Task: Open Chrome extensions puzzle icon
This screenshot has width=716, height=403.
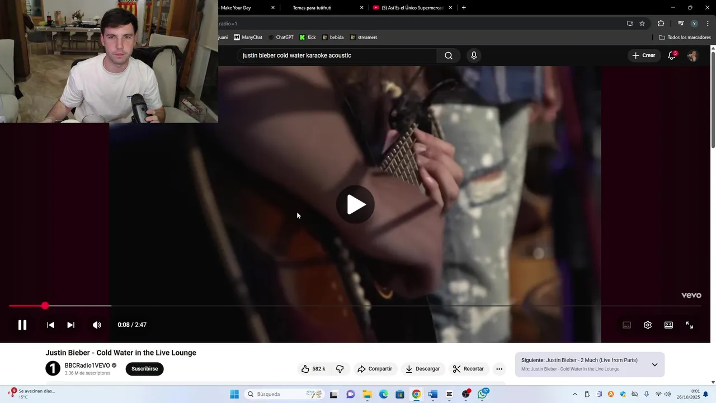Action: [661, 24]
